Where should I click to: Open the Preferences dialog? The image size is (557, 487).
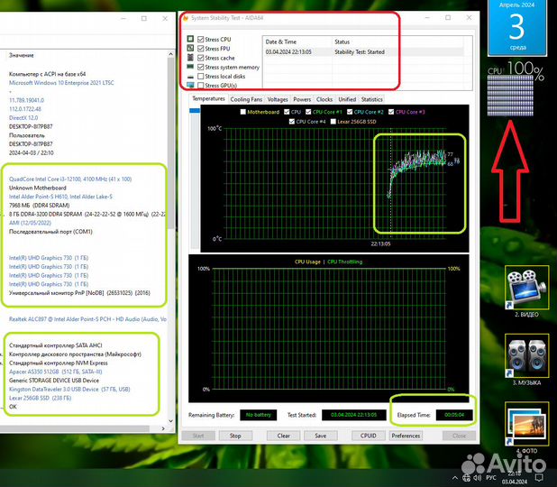(x=406, y=436)
